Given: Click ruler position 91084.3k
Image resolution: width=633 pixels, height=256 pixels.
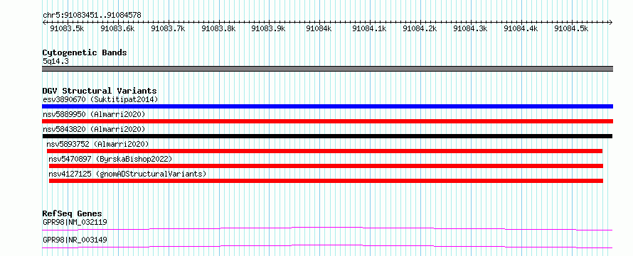Looking at the screenshot, I should click(470, 28).
